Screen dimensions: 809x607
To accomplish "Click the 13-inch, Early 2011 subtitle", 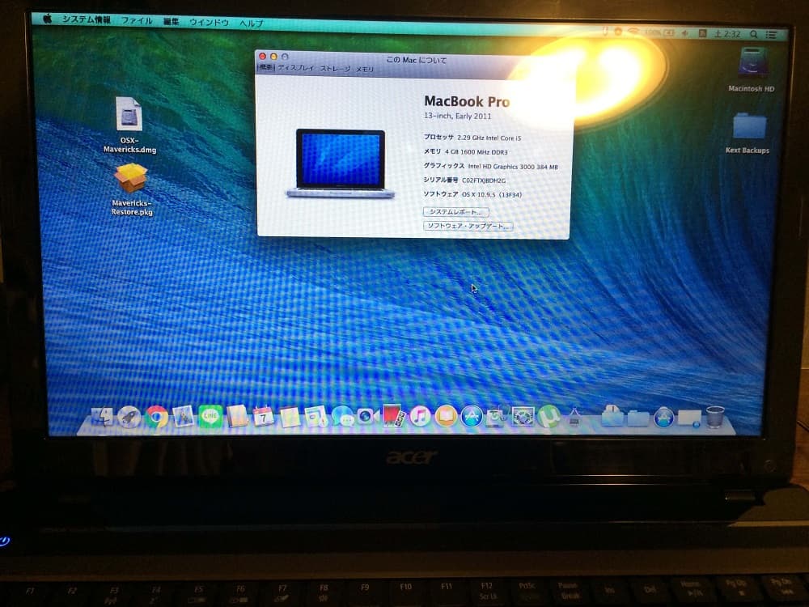I will click(458, 116).
